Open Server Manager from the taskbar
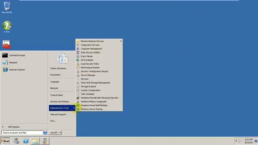Screen dimensions: 258x145 point(16,141)
